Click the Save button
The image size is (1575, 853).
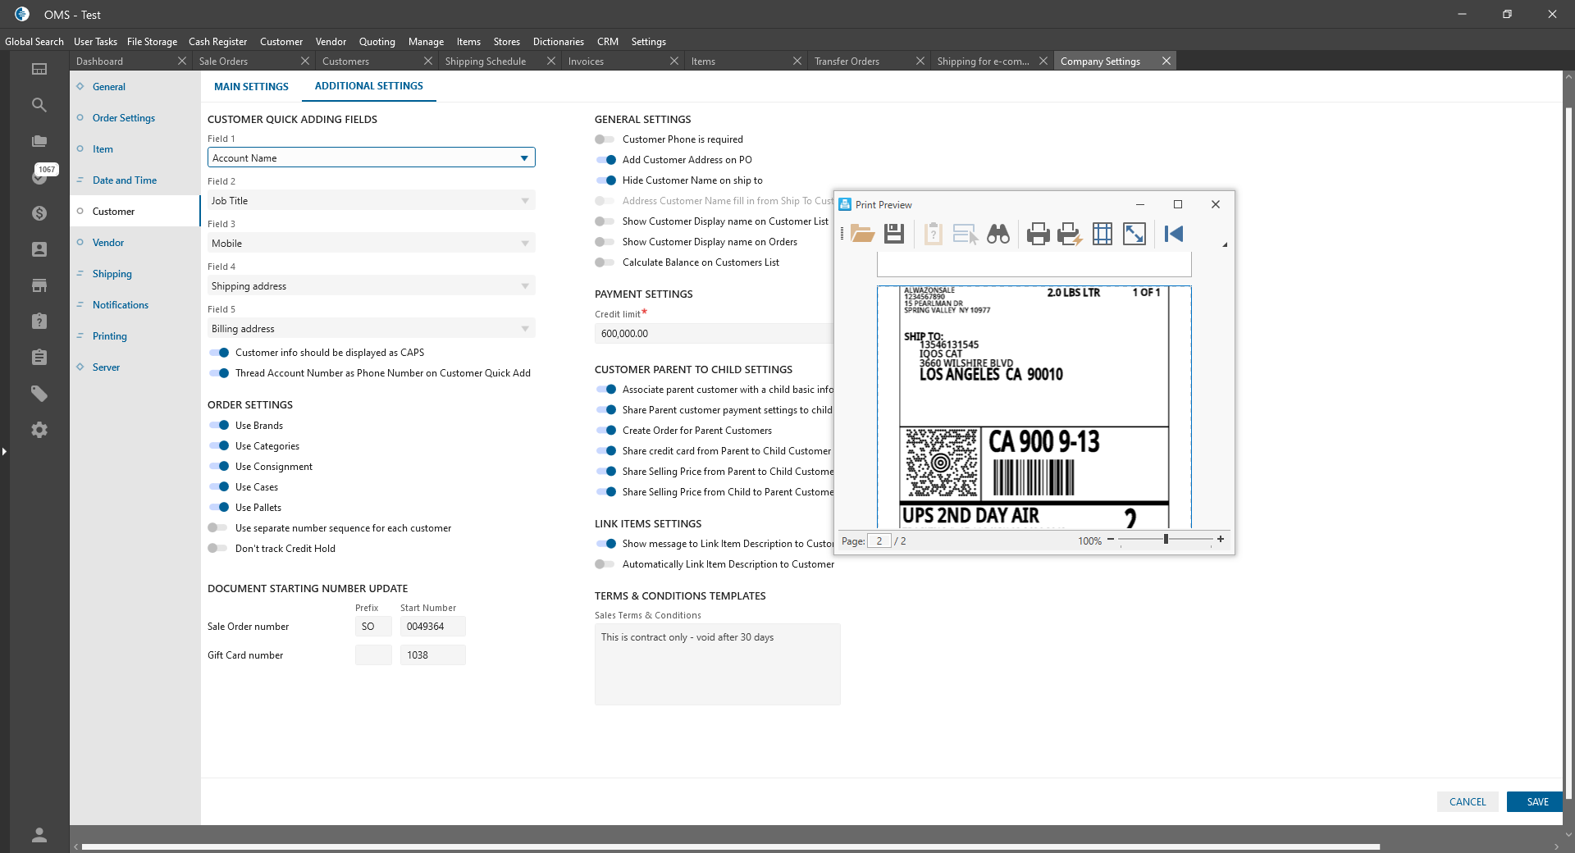point(1537,802)
